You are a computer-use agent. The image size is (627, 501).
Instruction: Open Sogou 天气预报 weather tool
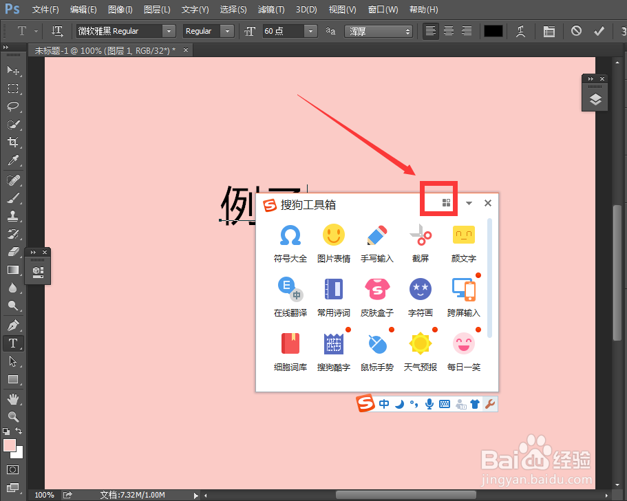coord(421,352)
